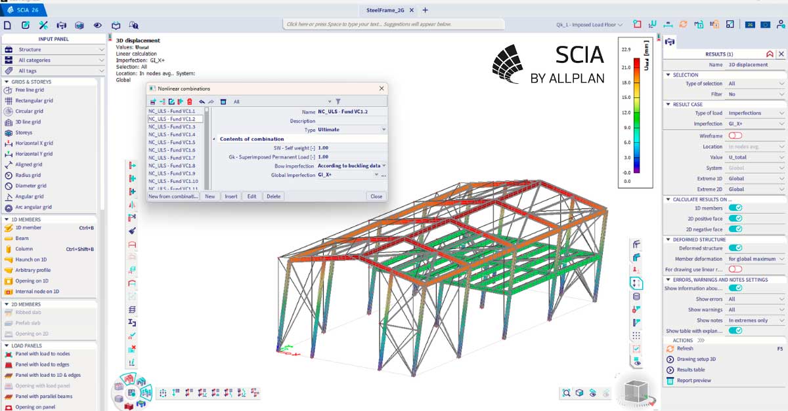Open a new tab with the plus button

[x=425, y=10]
